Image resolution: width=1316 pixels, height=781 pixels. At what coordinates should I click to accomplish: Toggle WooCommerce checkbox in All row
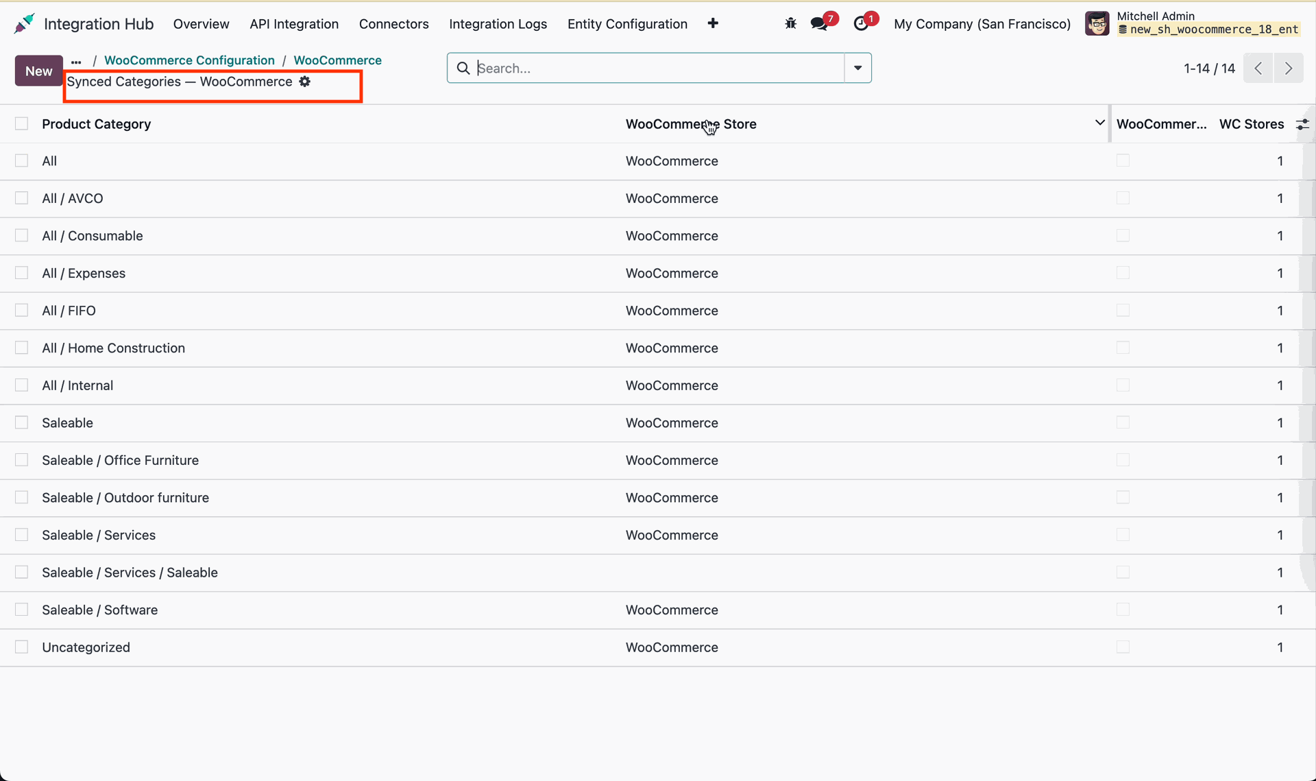click(x=1123, y=160)
